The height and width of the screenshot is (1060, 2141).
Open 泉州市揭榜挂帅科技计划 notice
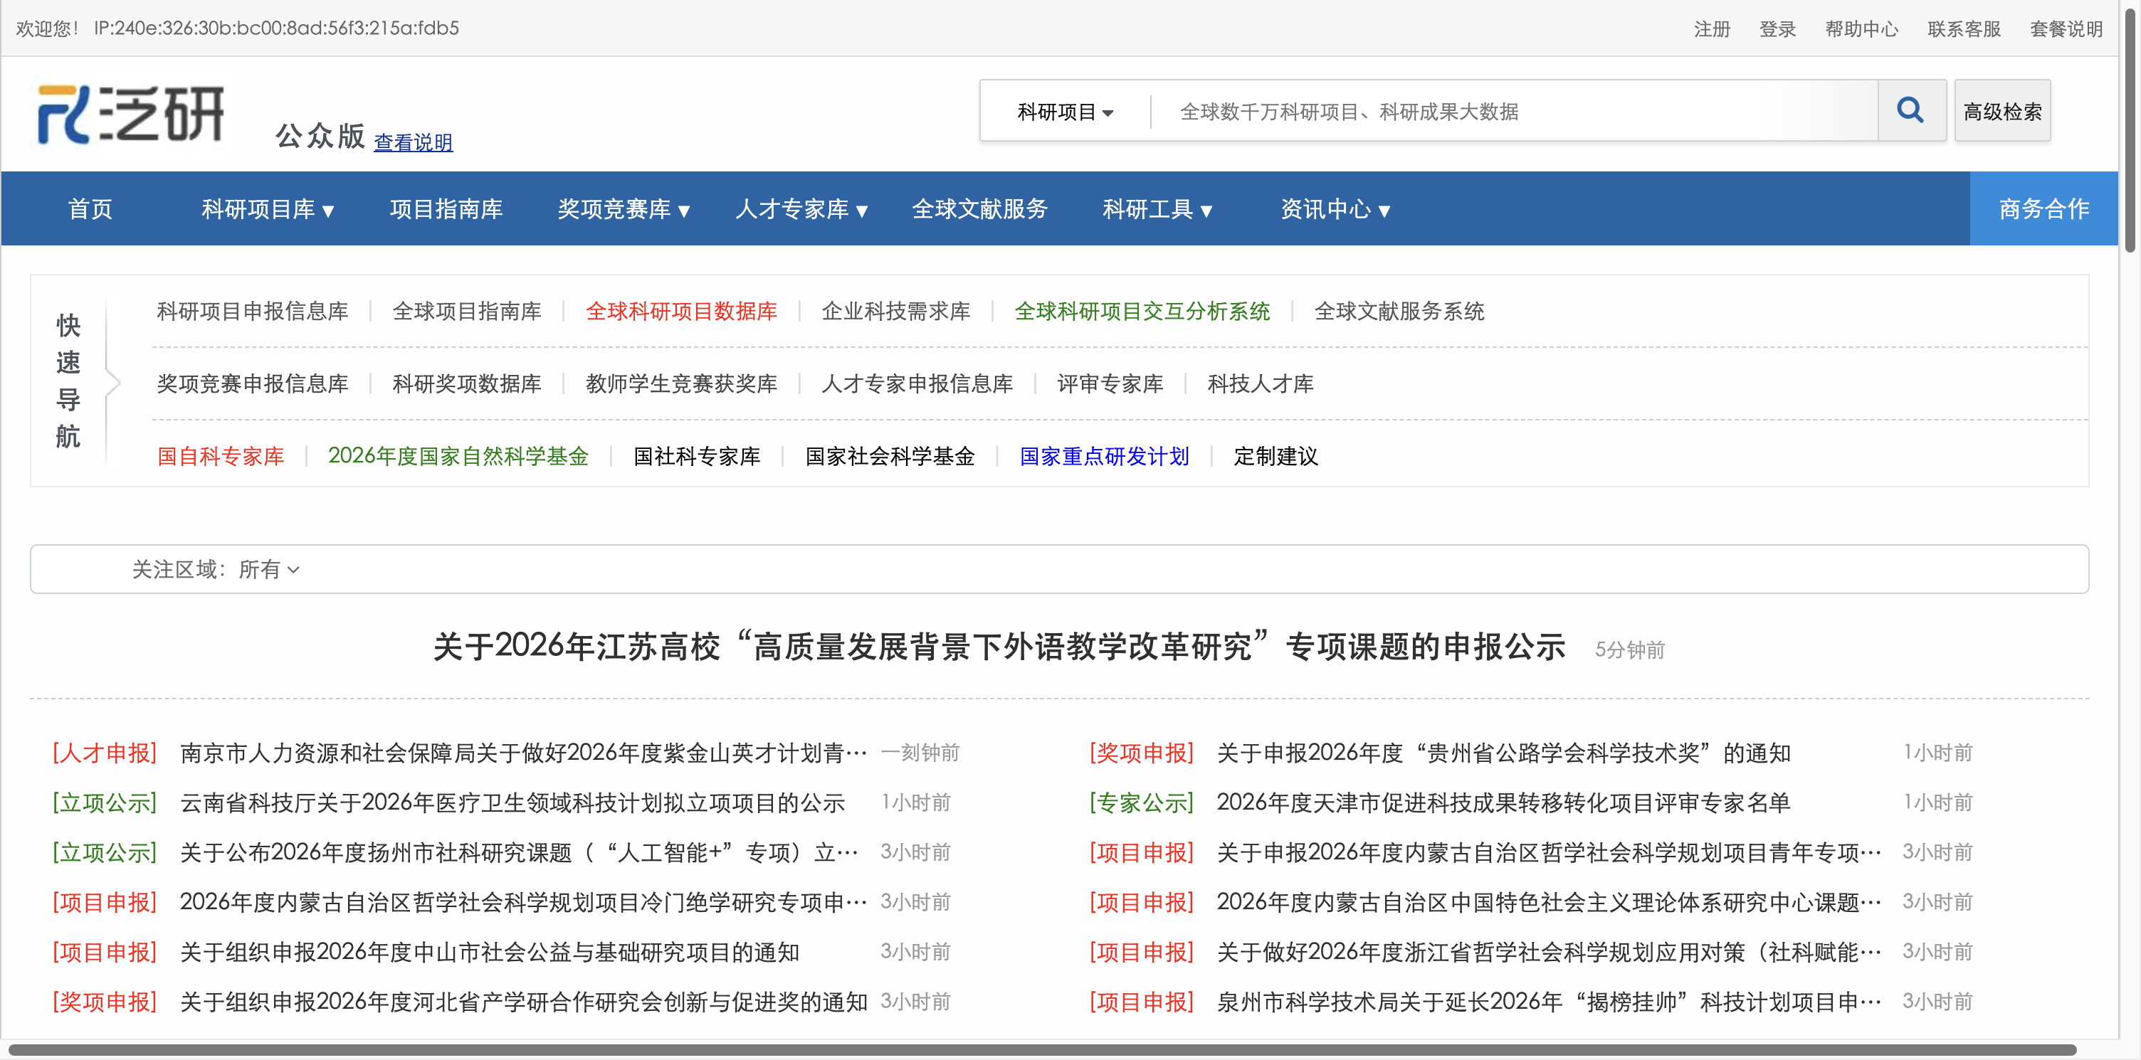(1550, 1002)
